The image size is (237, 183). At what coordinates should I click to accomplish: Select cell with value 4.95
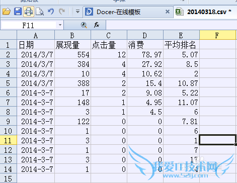click(x=145, y=102)
